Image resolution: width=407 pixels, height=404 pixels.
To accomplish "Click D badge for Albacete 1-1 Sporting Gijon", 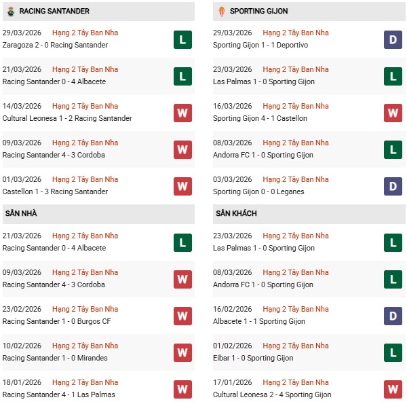I will click(x=392, y=316).
